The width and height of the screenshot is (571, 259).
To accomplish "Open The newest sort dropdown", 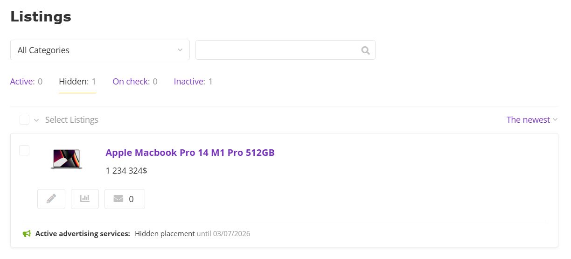I will point(532,120).
